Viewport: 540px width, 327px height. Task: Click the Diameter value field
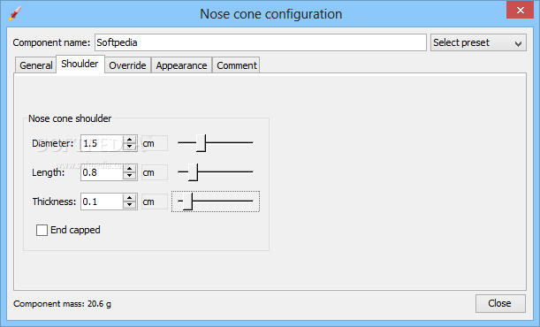102,143
